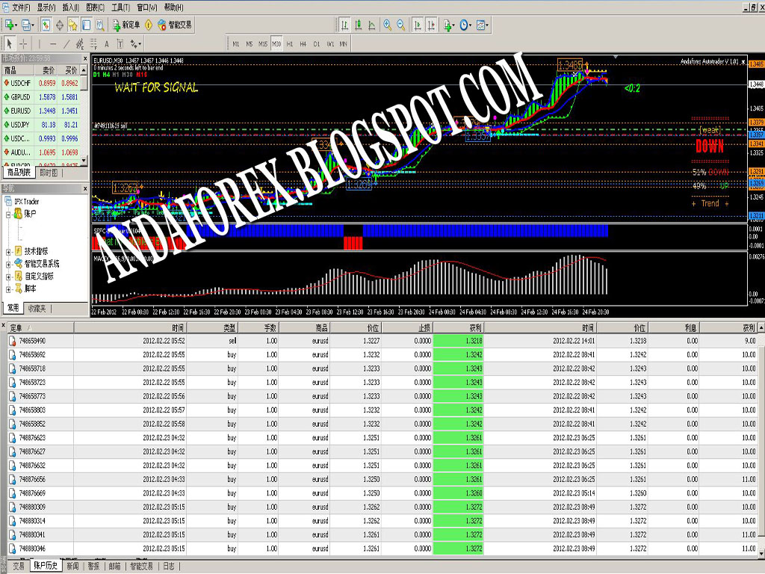
Task: Select EURUSD row in market watch
Action: 41,111
